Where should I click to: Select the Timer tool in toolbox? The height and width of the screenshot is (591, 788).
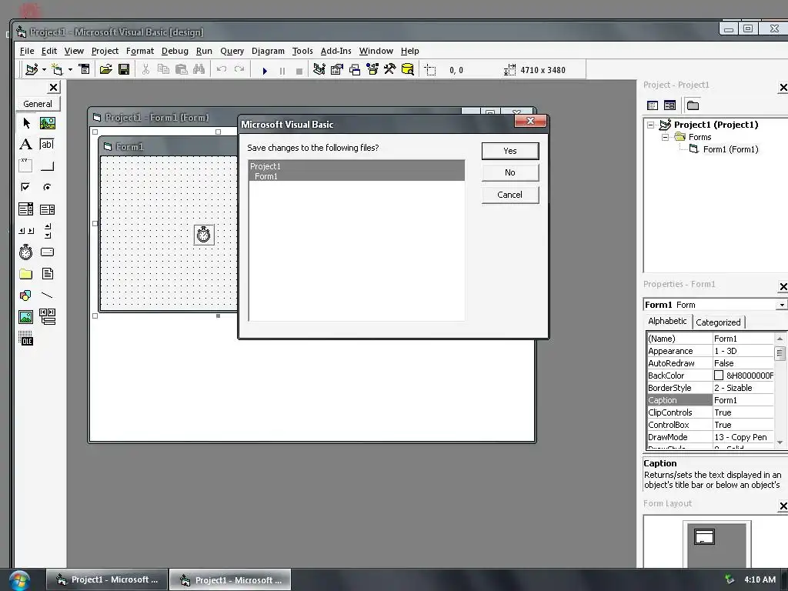click(x=25, y=252)
